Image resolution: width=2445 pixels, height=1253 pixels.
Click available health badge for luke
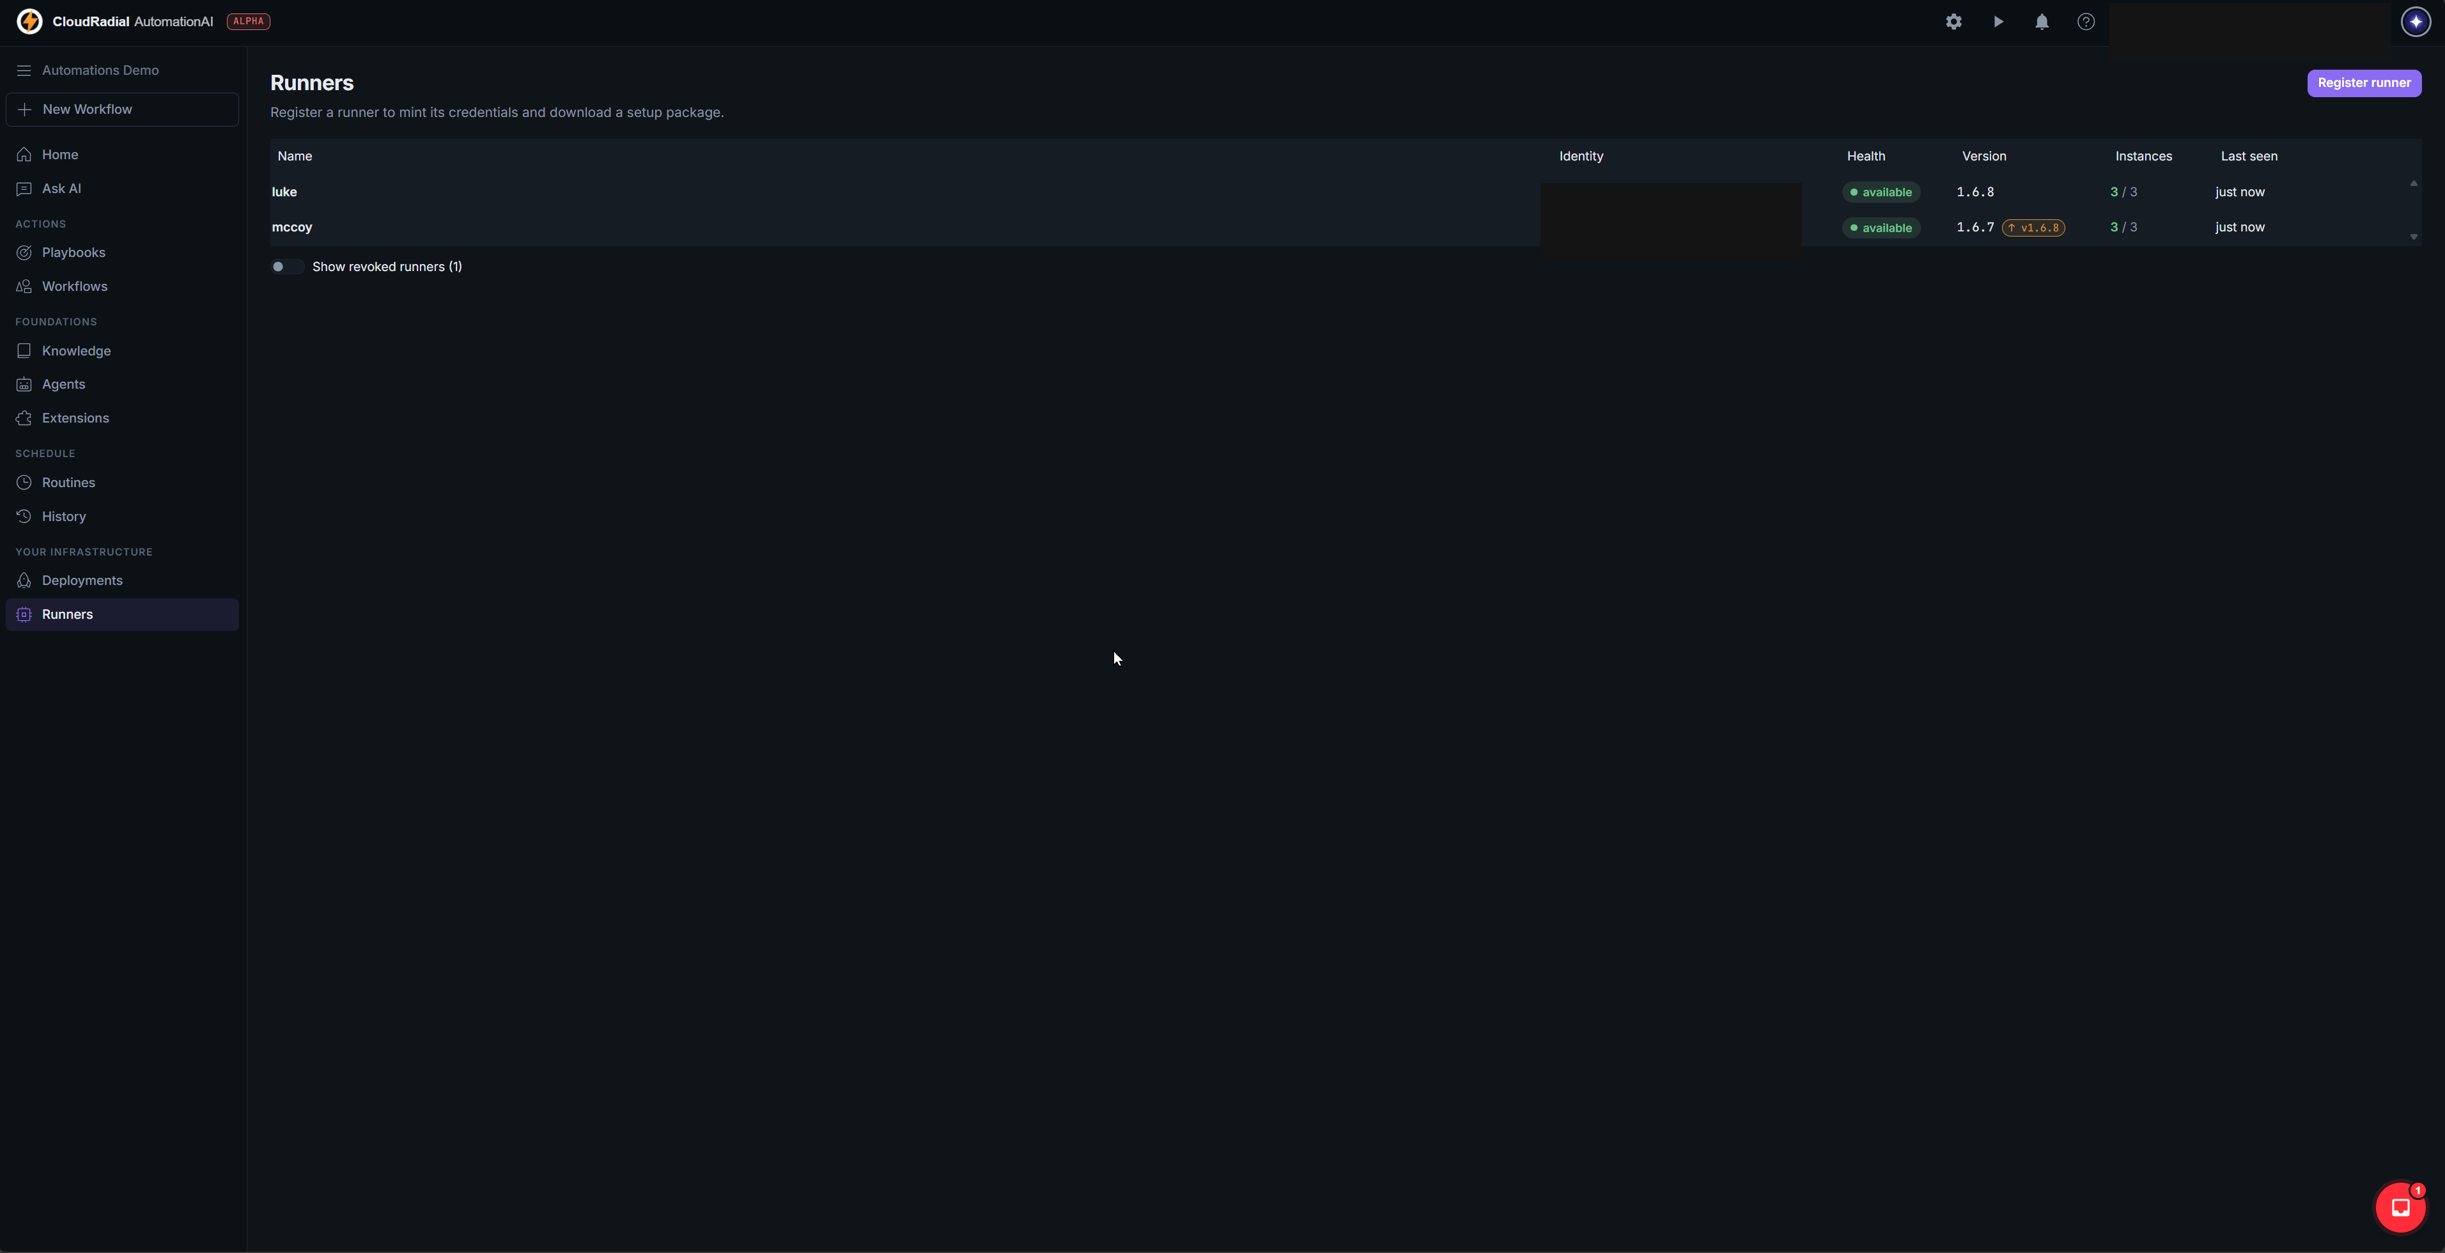1881,192
